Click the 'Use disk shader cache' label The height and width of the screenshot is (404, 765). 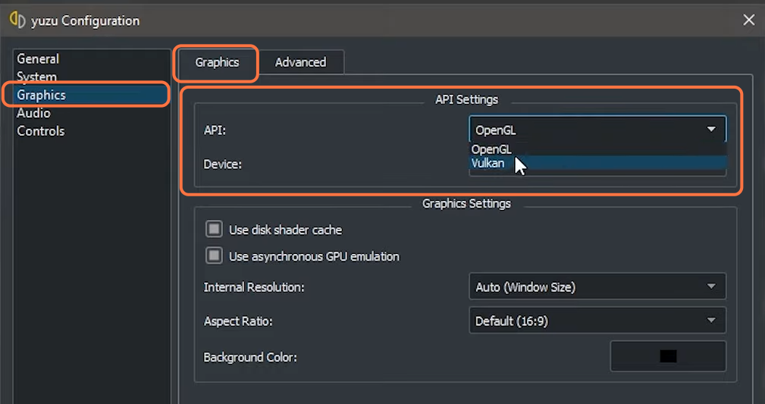(x=285, y=230)
